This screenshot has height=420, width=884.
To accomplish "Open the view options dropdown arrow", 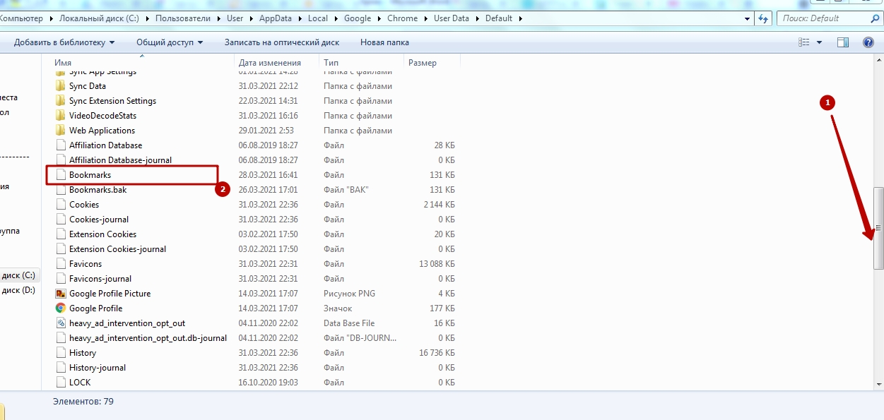I will (x=820, y=42).
